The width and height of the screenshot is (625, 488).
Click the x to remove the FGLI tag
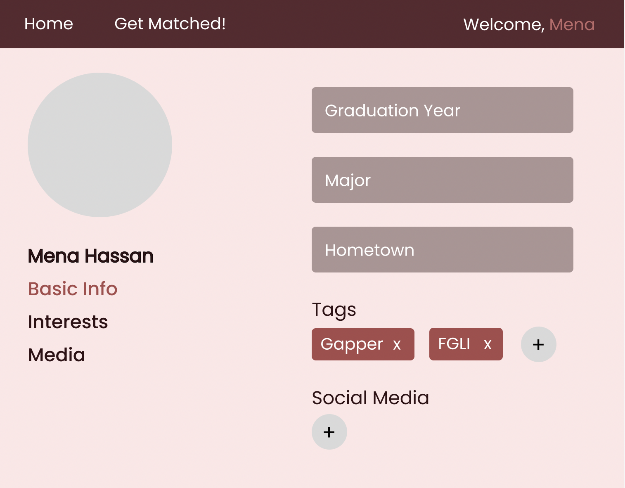click(x=488, y=343)
